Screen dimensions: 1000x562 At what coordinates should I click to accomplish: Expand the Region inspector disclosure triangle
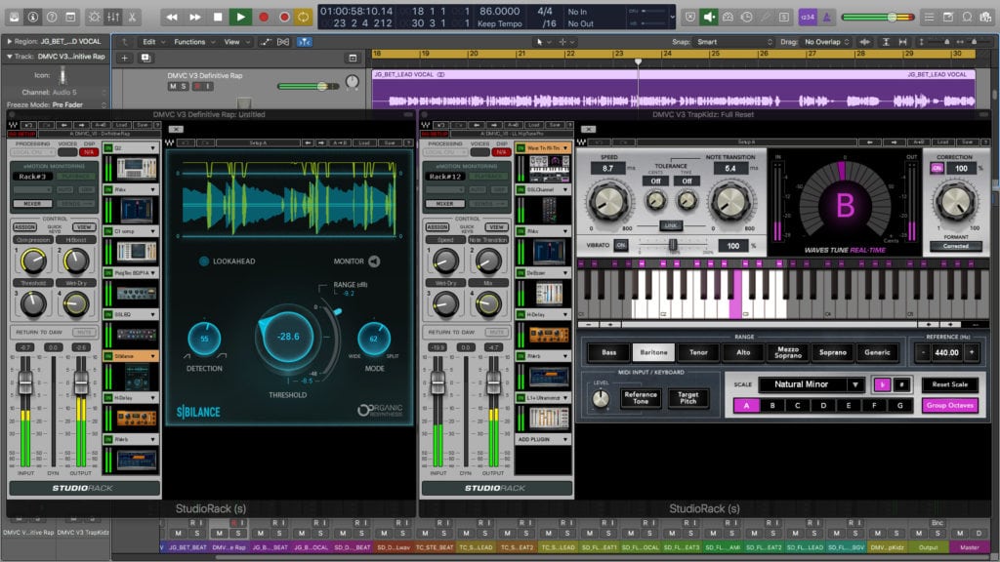9,41
